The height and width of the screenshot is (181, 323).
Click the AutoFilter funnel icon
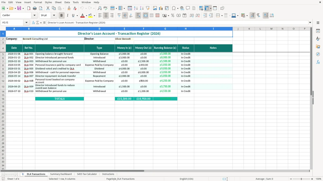coord(148,8)
